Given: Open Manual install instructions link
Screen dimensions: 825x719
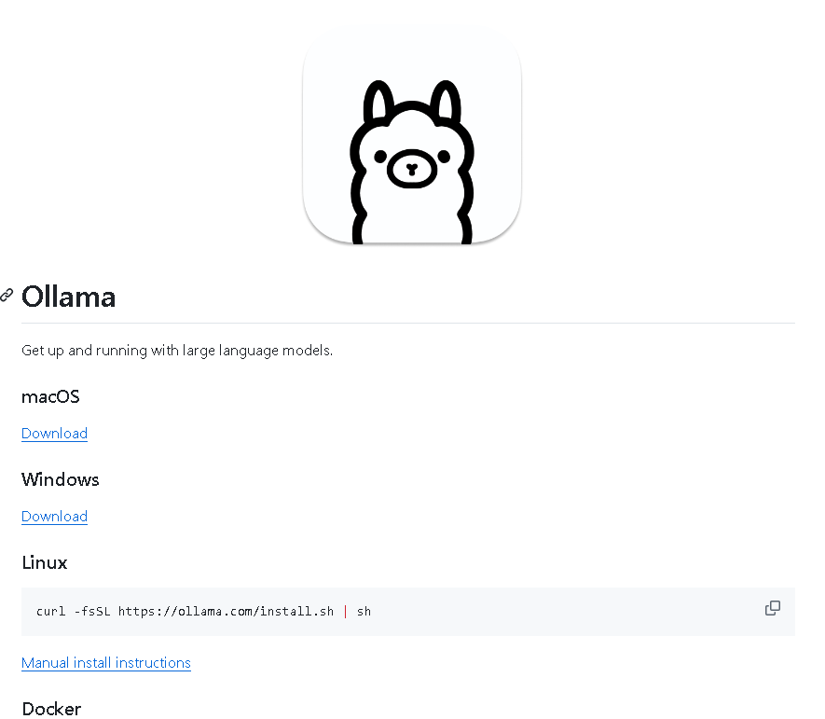Looking at the screenshot, I should [106, 663].
